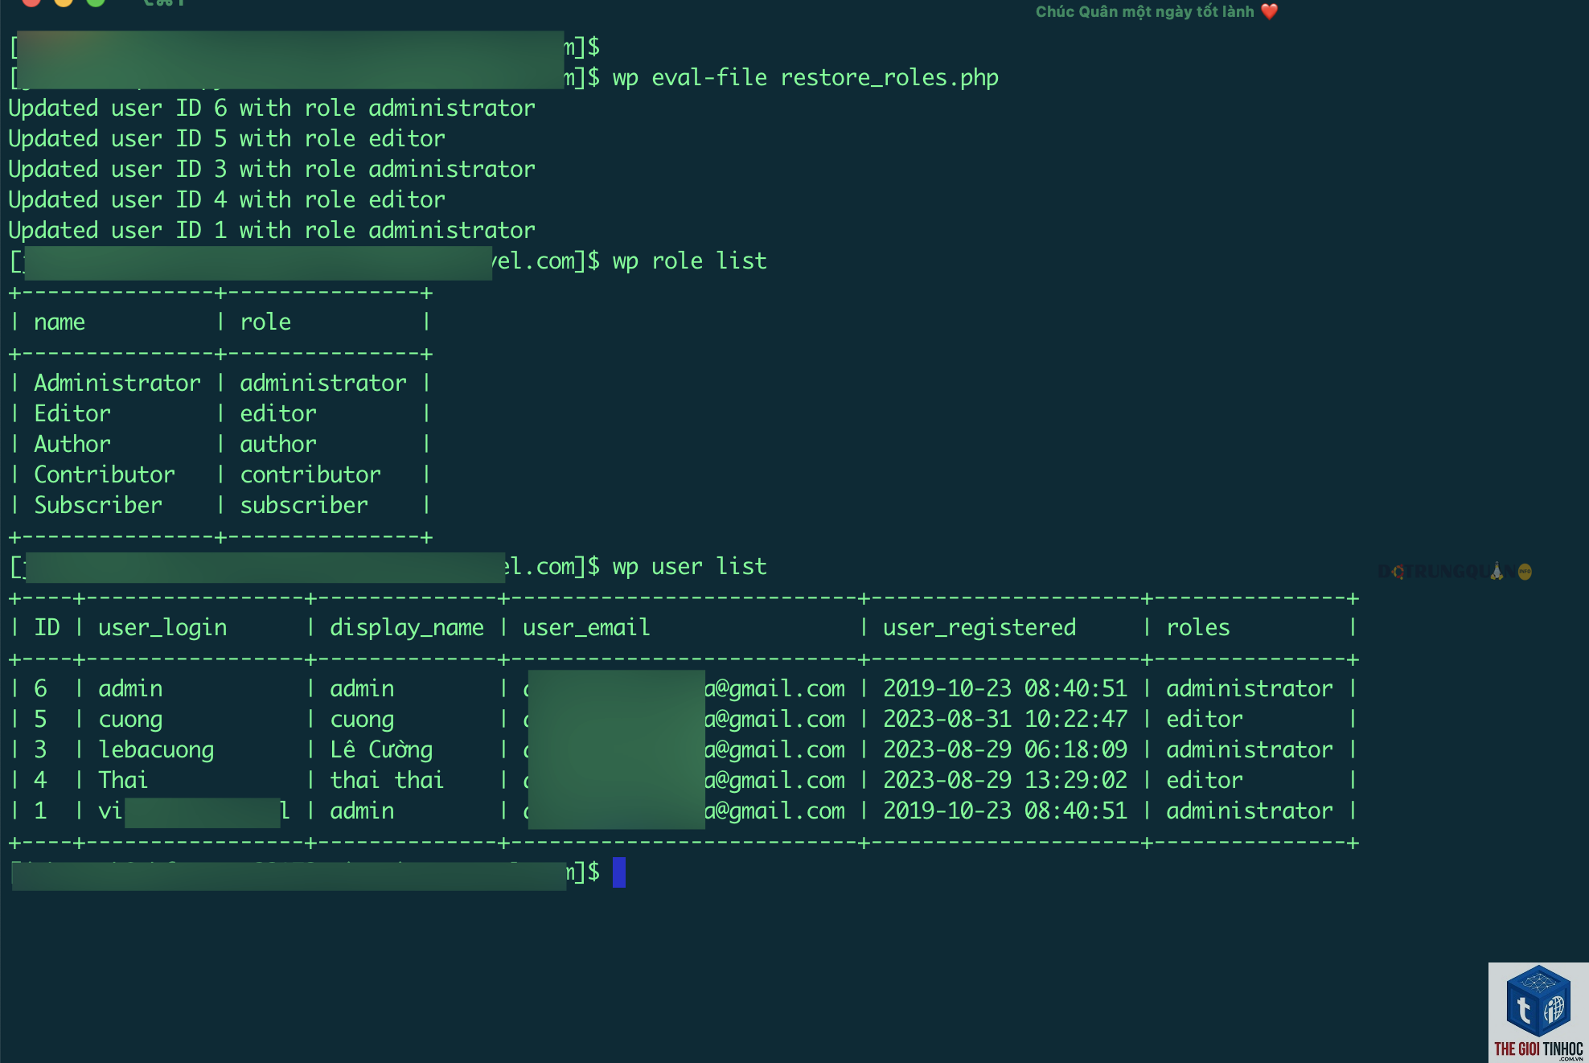This screenshot has width=1589, height=1063.
Task: Click the display name 'thai thai' cell
Action: pyautogui.click(x=387, y=780)
